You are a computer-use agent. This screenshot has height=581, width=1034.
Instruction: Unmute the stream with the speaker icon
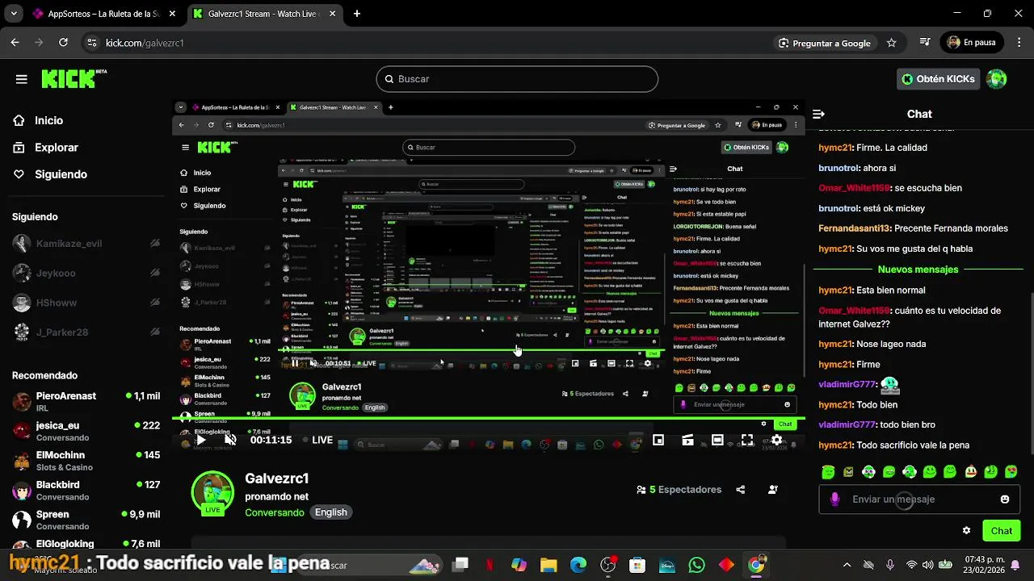point(230,440)
